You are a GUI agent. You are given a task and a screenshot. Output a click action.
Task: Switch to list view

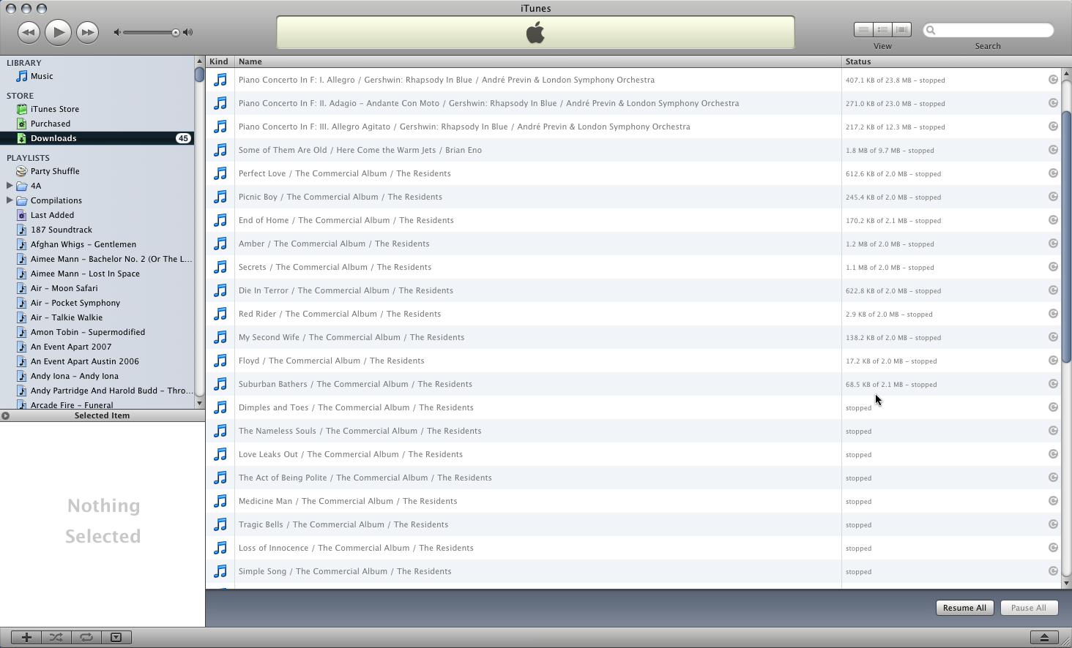(863, 30)
